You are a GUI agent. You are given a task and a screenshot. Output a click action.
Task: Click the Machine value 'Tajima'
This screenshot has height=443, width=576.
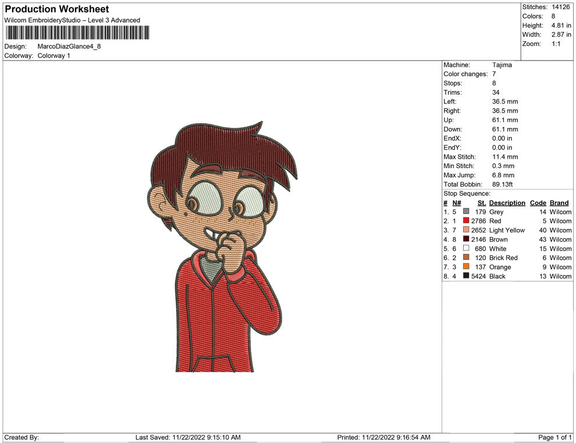pos(502,65)
